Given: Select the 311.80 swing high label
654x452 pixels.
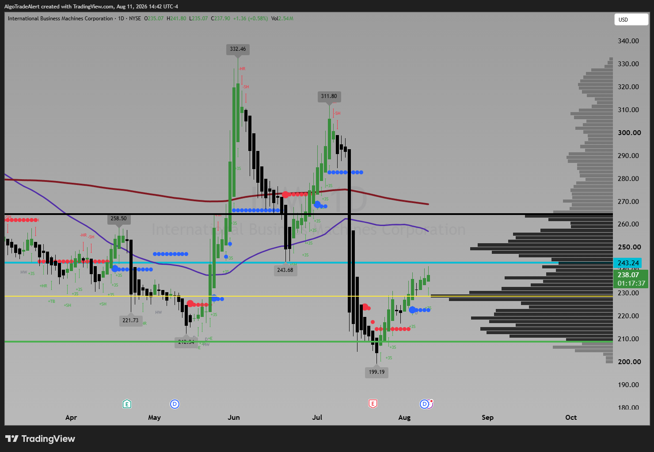Looking at the screenshot, I should click(329, 96).
